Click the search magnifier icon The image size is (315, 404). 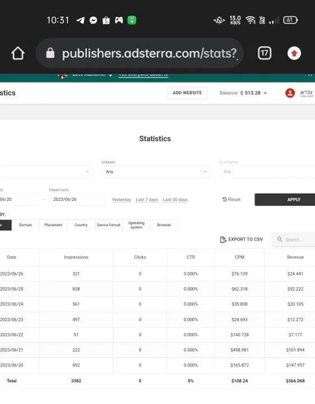tap(280, 239)
